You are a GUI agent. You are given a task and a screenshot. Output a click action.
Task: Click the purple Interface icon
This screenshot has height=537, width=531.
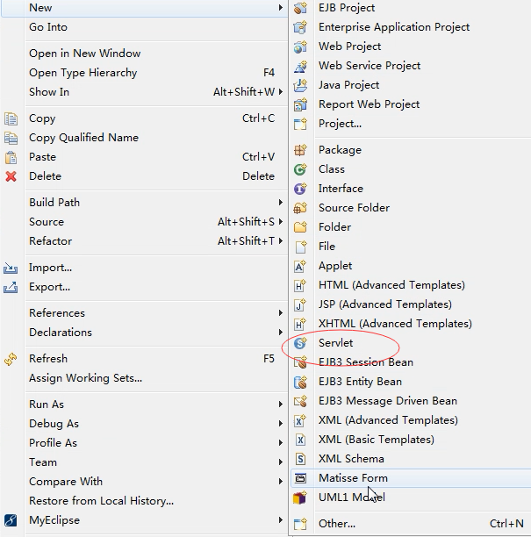tap(300, 189)
